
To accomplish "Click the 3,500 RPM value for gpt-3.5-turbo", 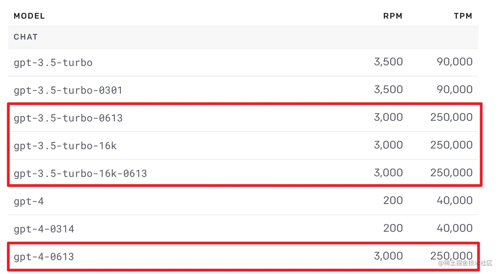I will [388, 62].
